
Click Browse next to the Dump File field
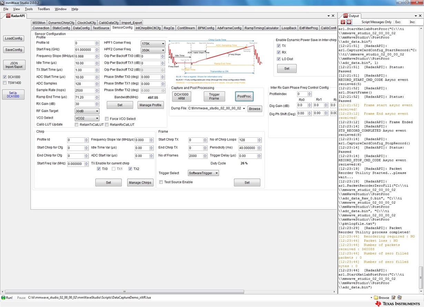click(255, 109)
